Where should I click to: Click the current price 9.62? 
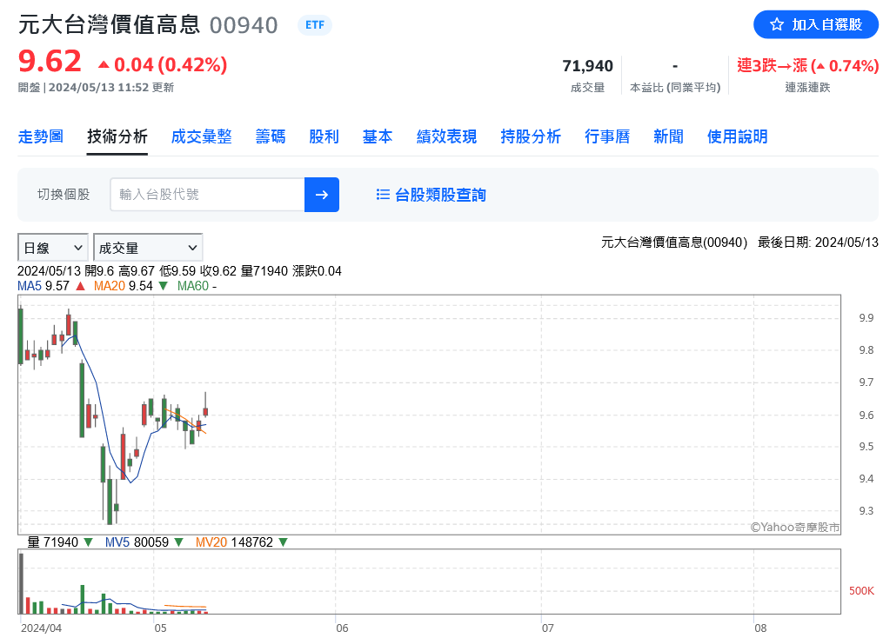50,61
